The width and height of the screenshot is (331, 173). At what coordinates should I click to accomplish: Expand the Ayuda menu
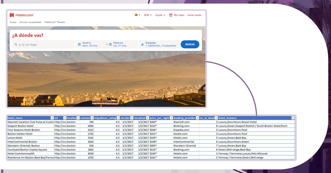pyautogui.click(x=160, y=15)
